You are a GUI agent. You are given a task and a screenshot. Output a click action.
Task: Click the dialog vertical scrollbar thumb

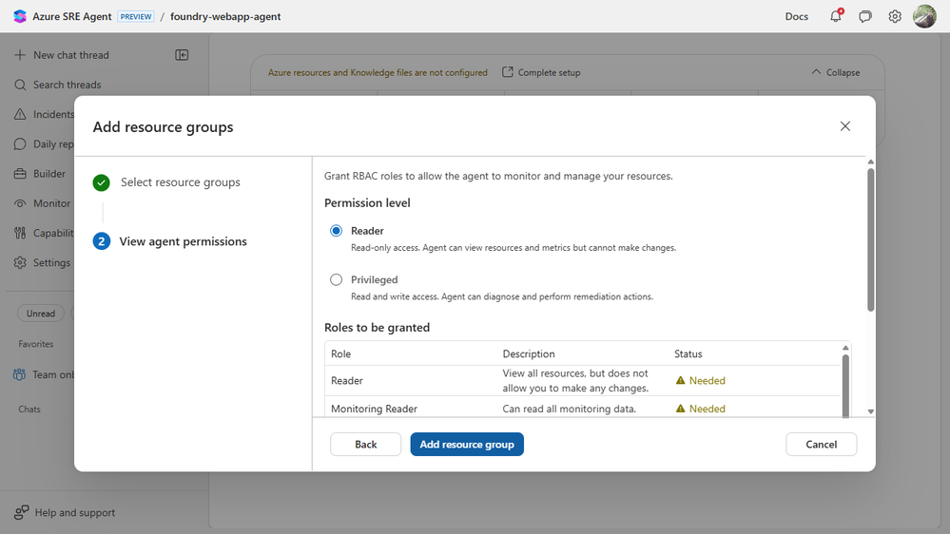(871, 239)
